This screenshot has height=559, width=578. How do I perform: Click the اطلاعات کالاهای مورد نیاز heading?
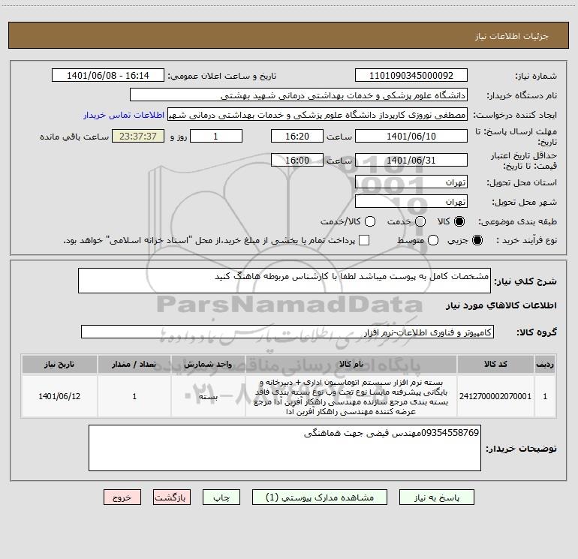(501, 305)
